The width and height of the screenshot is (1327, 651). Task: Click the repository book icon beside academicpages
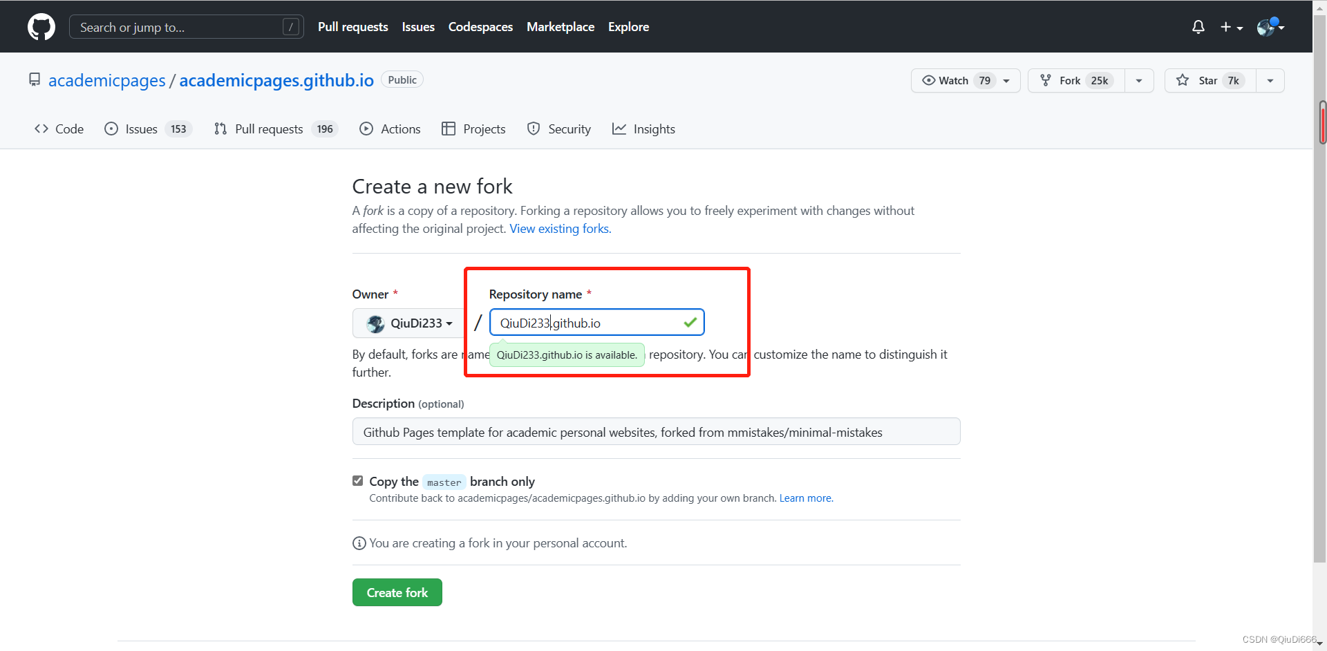35,80
